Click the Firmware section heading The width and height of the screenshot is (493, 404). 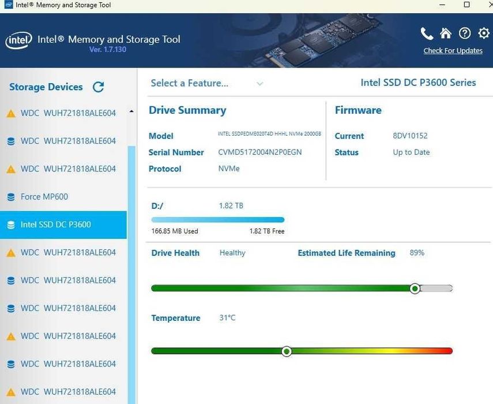pyautogui.click(x=358, y=110)
